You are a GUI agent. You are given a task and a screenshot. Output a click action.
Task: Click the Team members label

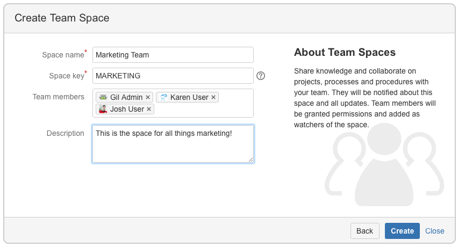[x=59, y=97]
